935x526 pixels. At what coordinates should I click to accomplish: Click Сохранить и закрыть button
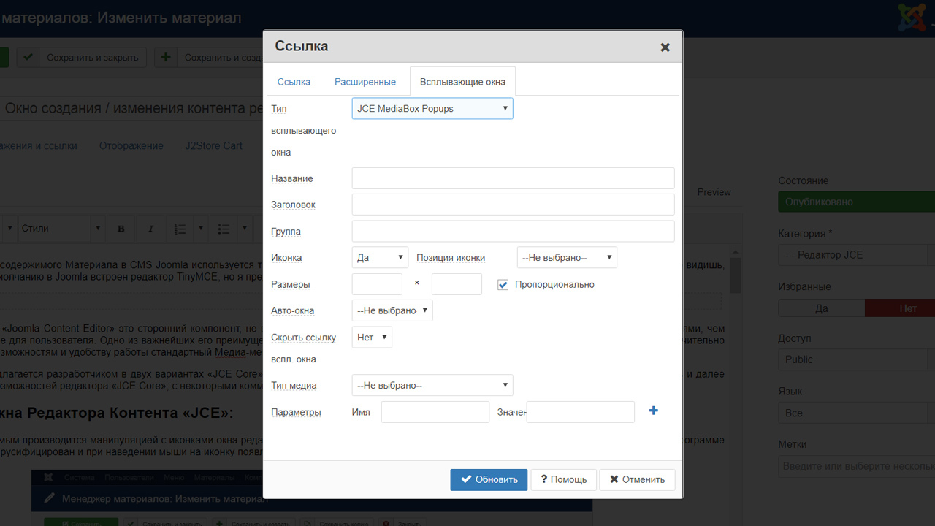(82, 58)
